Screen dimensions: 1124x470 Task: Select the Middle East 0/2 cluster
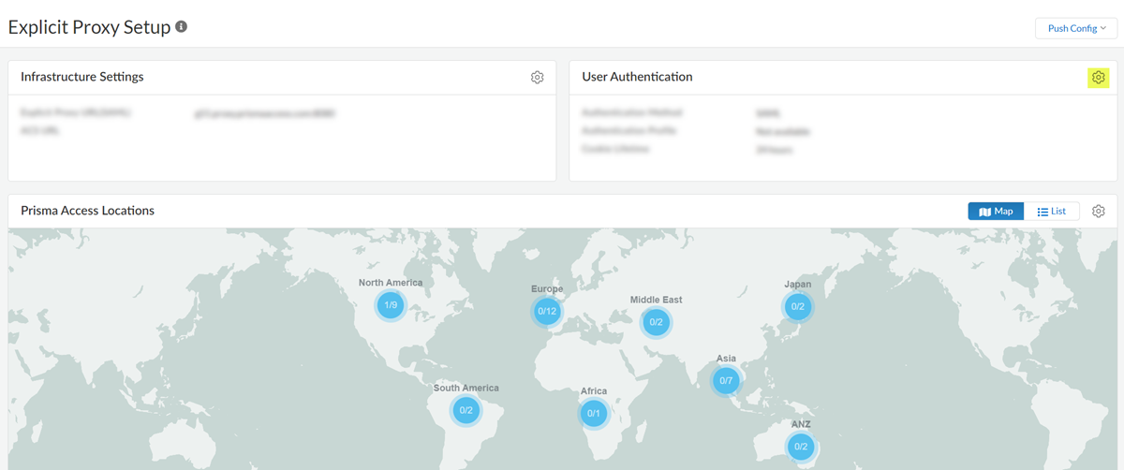(656, 322)
